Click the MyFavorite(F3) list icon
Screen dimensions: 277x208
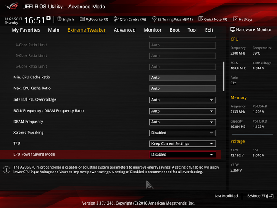point(82,19)
